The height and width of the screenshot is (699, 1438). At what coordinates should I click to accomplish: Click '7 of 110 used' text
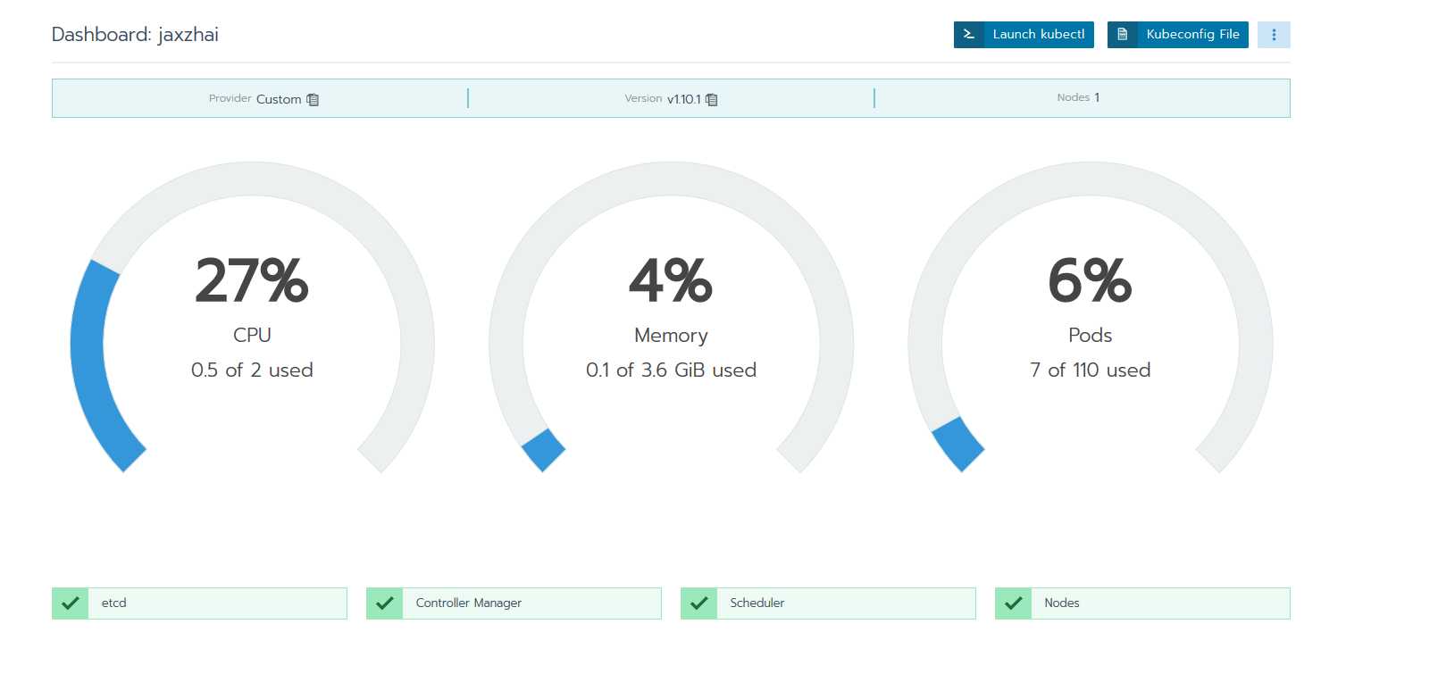coord(1090,370)
